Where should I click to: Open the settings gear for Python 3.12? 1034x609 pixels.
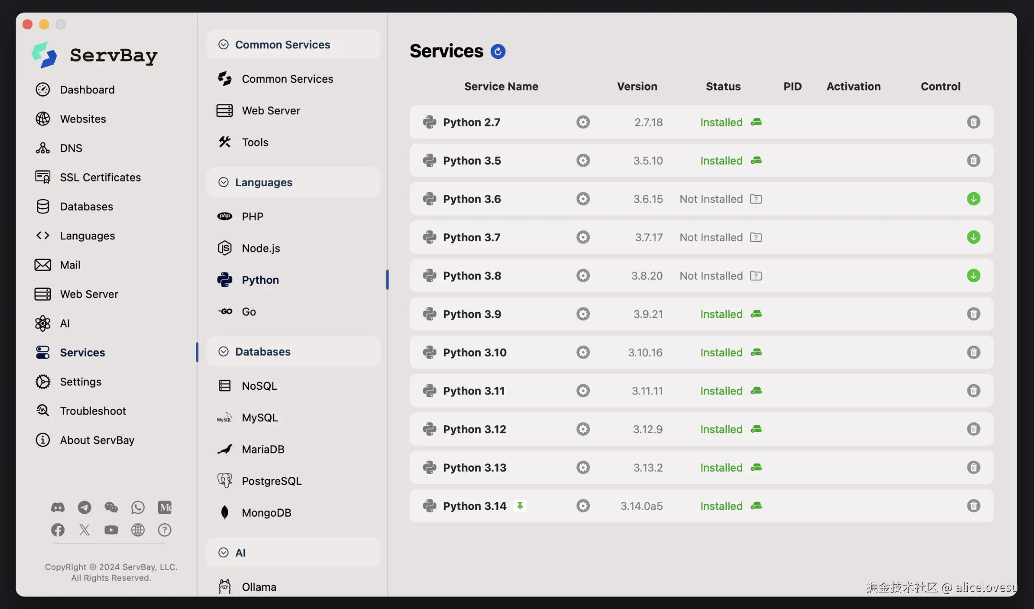click(583, 429)
